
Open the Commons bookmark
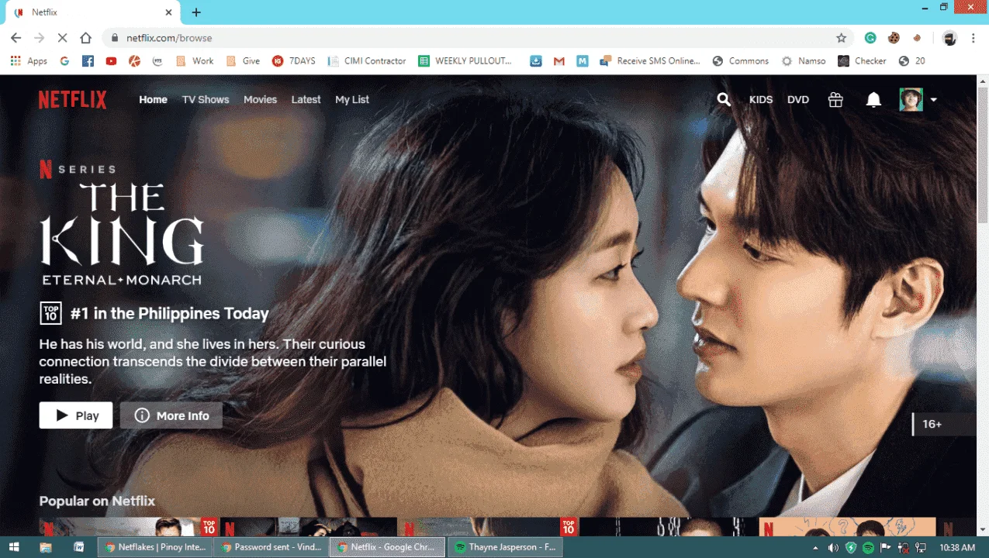[741, 61]
